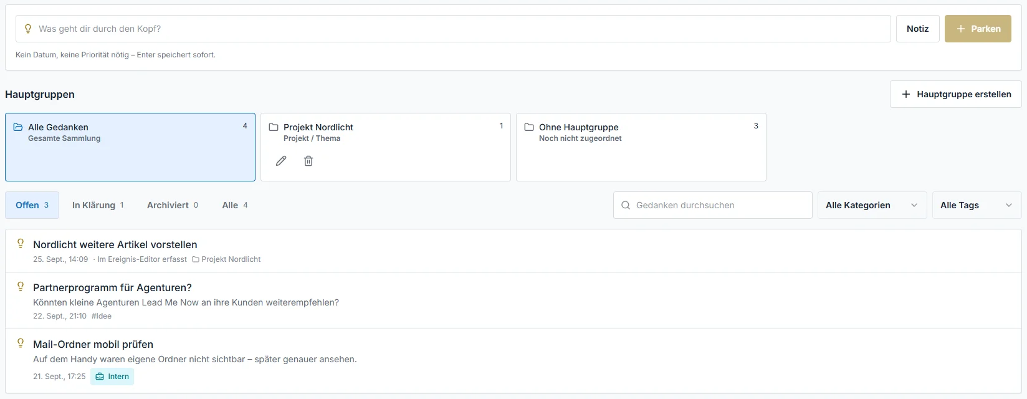This screenshot has width=1027, height=399.
Task: Click the folder icon of Projekt Nordlicht card
Action: 274,127
